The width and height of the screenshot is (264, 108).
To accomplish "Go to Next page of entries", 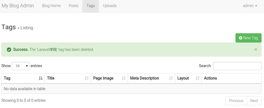I will click(x=254, y=101).
